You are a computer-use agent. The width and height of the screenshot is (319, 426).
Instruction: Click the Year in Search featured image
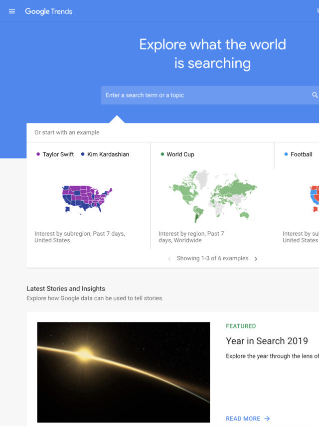pyautogui.click(x=123, y=372)
